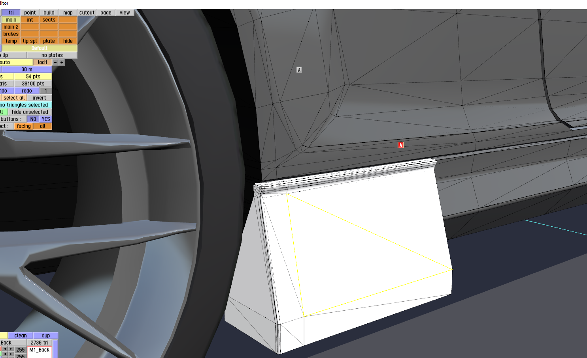Click the 38100 pts count
The height and width of the screenshot is (358, 587).
[33, 84]
